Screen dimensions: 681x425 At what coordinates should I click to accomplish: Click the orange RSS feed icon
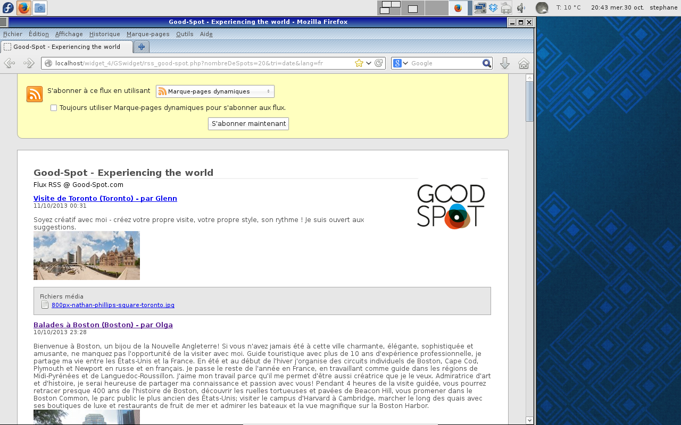click(x=35, y=94)
